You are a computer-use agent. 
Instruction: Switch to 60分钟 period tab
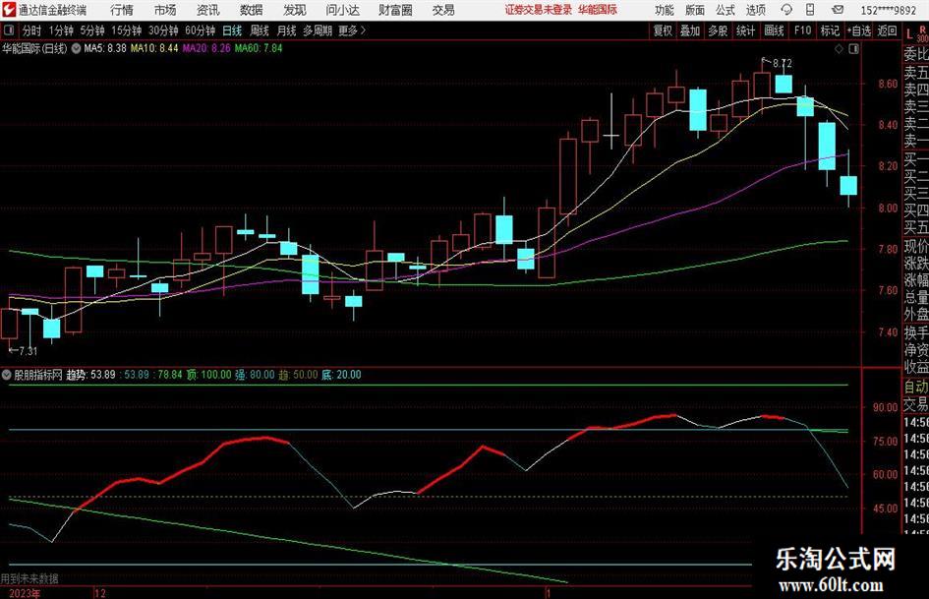pyautogui.click(x=200, y=30)
